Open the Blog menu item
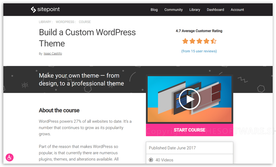The image size is (276, 167). [154, 10]
